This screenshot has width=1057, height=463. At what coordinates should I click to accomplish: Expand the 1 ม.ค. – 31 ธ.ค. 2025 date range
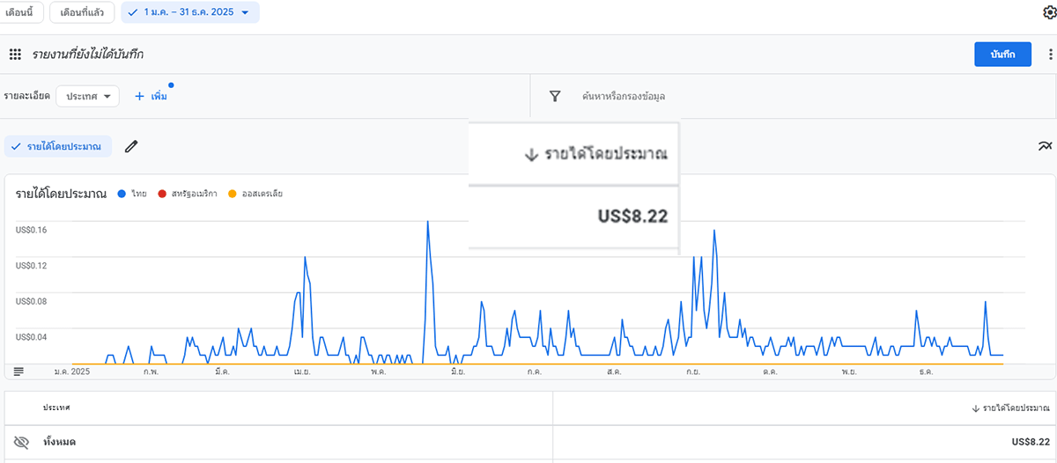[189, 12]
